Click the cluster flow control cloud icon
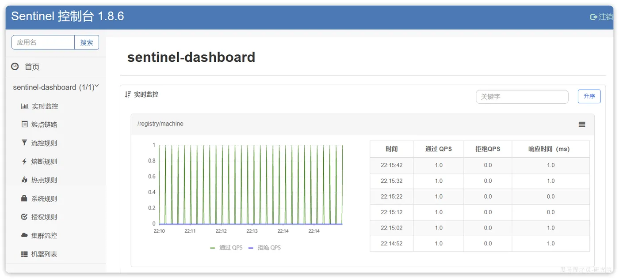The height and width of the screenshot is (279, 619). [x=24, y=236]
